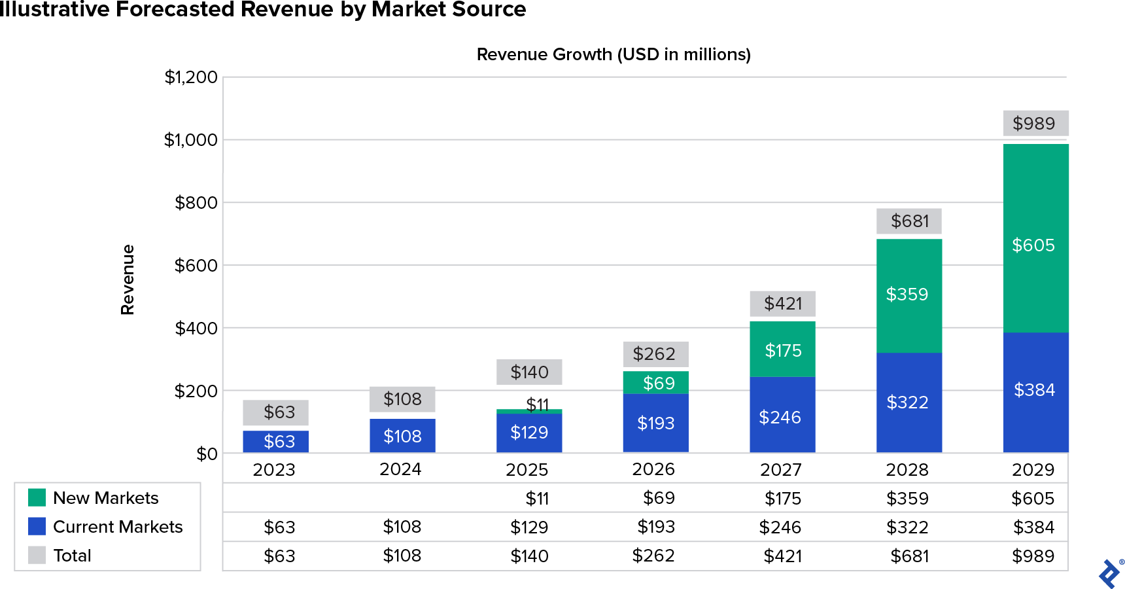
Task: Click the $359 green bar segment for 2028
Action: [x=909, y=296]
